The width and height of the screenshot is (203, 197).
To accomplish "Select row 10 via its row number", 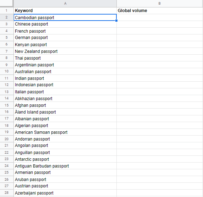I will pyautogui.click(x=7, y=71).
